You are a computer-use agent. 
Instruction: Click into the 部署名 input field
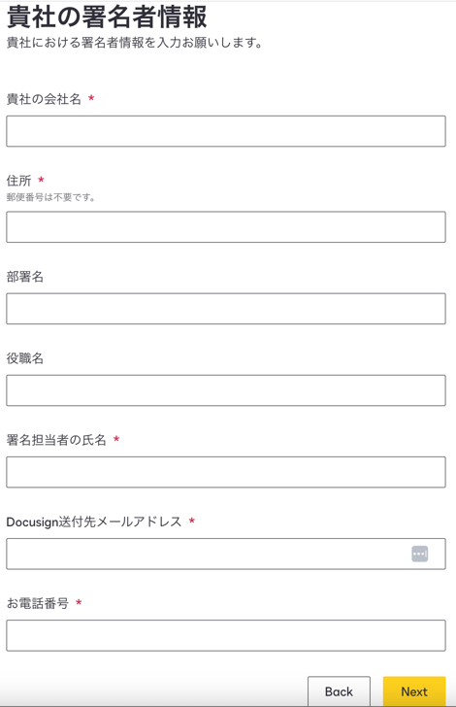226,309
